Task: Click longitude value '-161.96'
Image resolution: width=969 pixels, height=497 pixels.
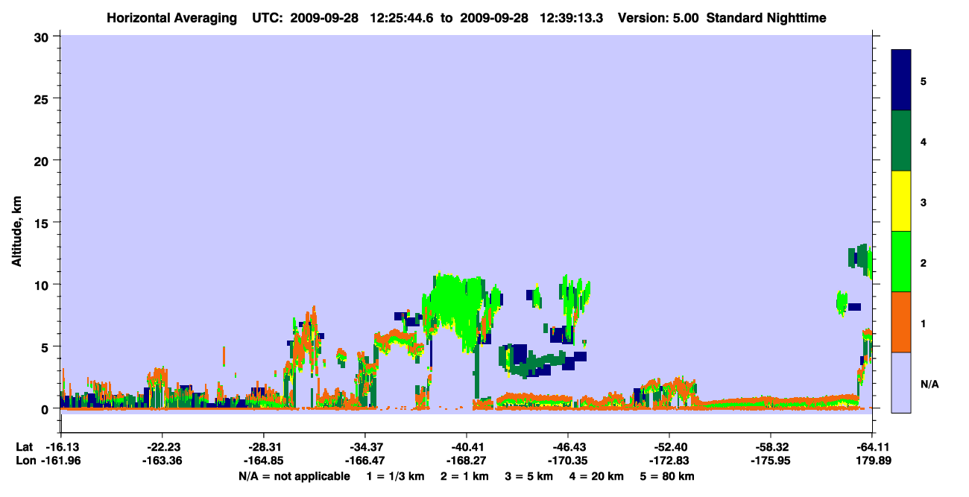Action: pyautogui.click(x=60, y=460)
